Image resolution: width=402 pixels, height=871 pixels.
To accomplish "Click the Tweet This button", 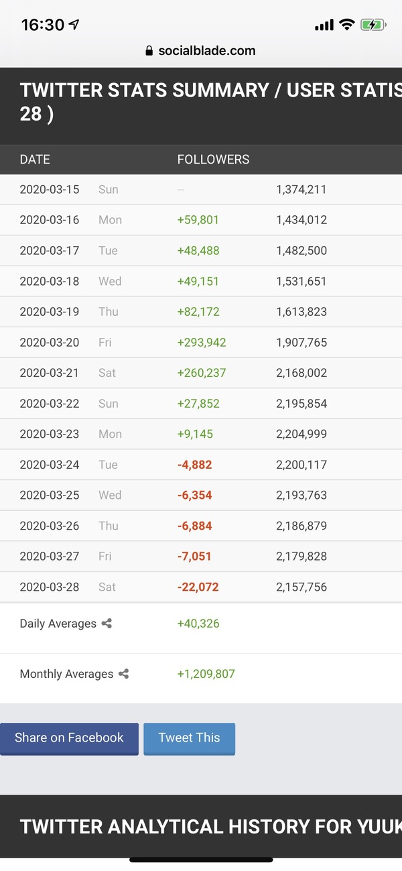I will 189,738.
